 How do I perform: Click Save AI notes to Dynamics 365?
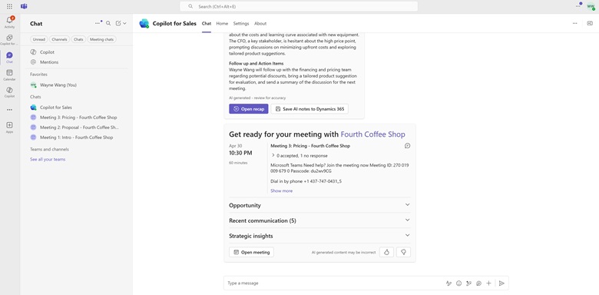click(309, 109)
